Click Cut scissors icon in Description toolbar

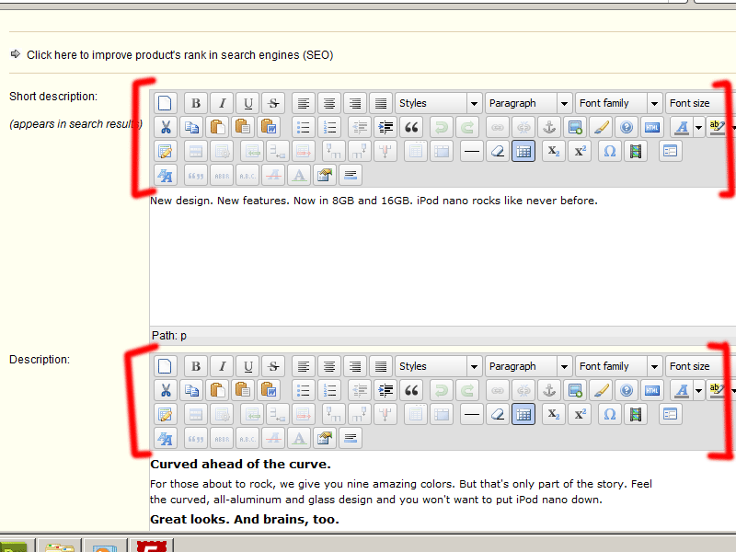tap(166, 390)
